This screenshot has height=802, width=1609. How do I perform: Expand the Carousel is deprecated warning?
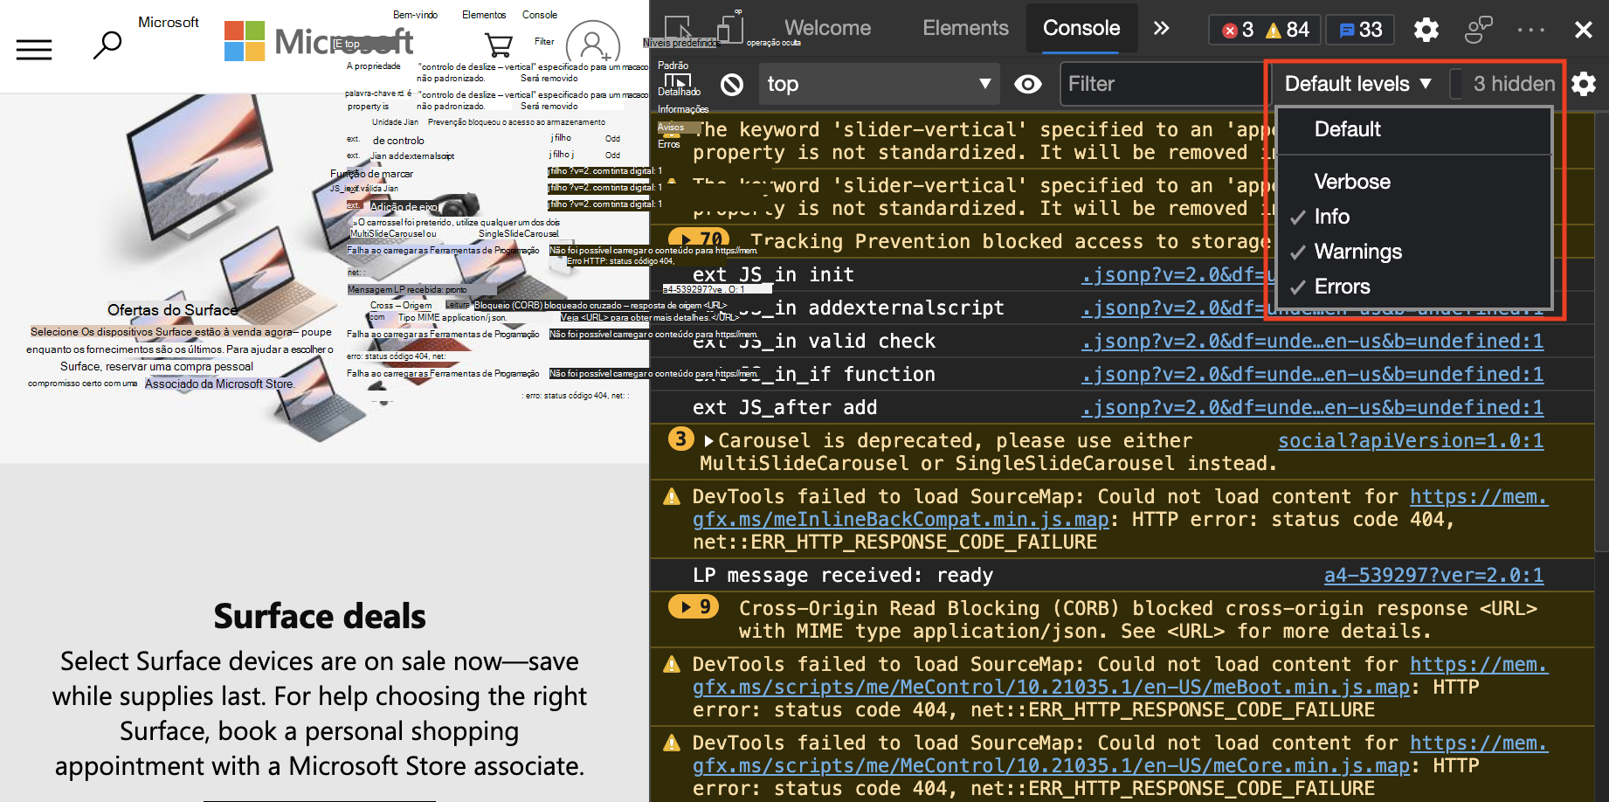coord(708,441)
